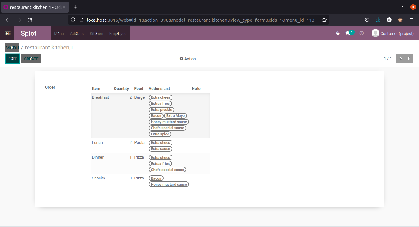Screen dimensions: 419x227
Task: Switch to the Employee menu
Action: (118, 33)
